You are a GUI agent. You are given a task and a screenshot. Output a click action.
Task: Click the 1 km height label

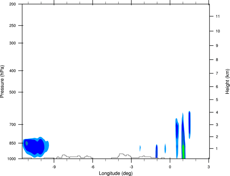pyautogui.click(x=217, y=149)
